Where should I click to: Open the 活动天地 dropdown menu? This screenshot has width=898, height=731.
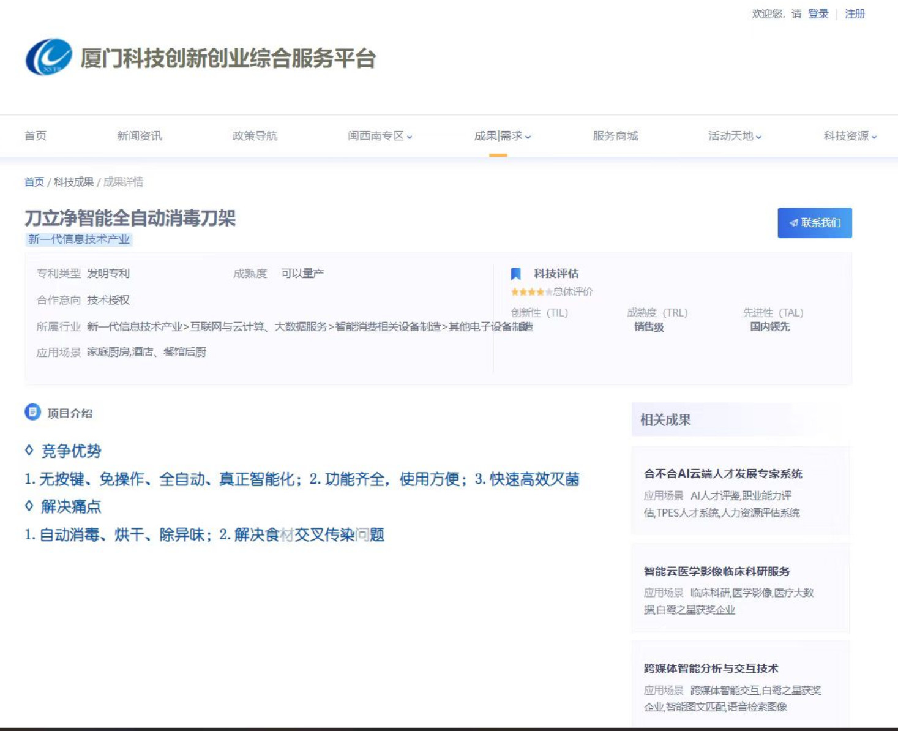click(x=735, y=136)
